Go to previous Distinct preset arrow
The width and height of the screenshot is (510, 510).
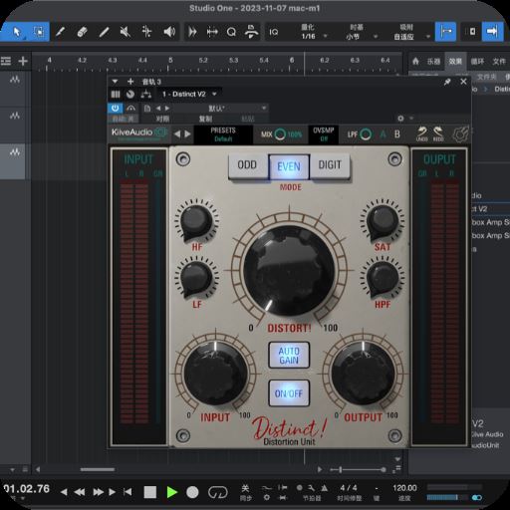177,134
